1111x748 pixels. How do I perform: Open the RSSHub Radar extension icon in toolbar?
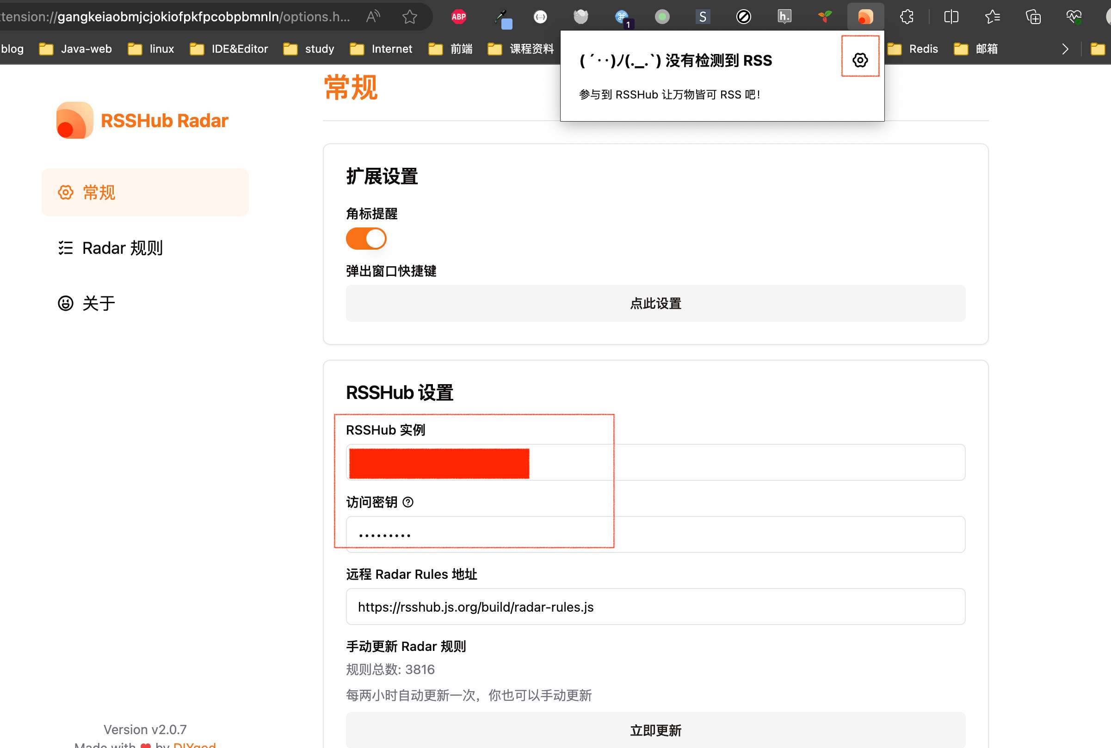[865, 16]
